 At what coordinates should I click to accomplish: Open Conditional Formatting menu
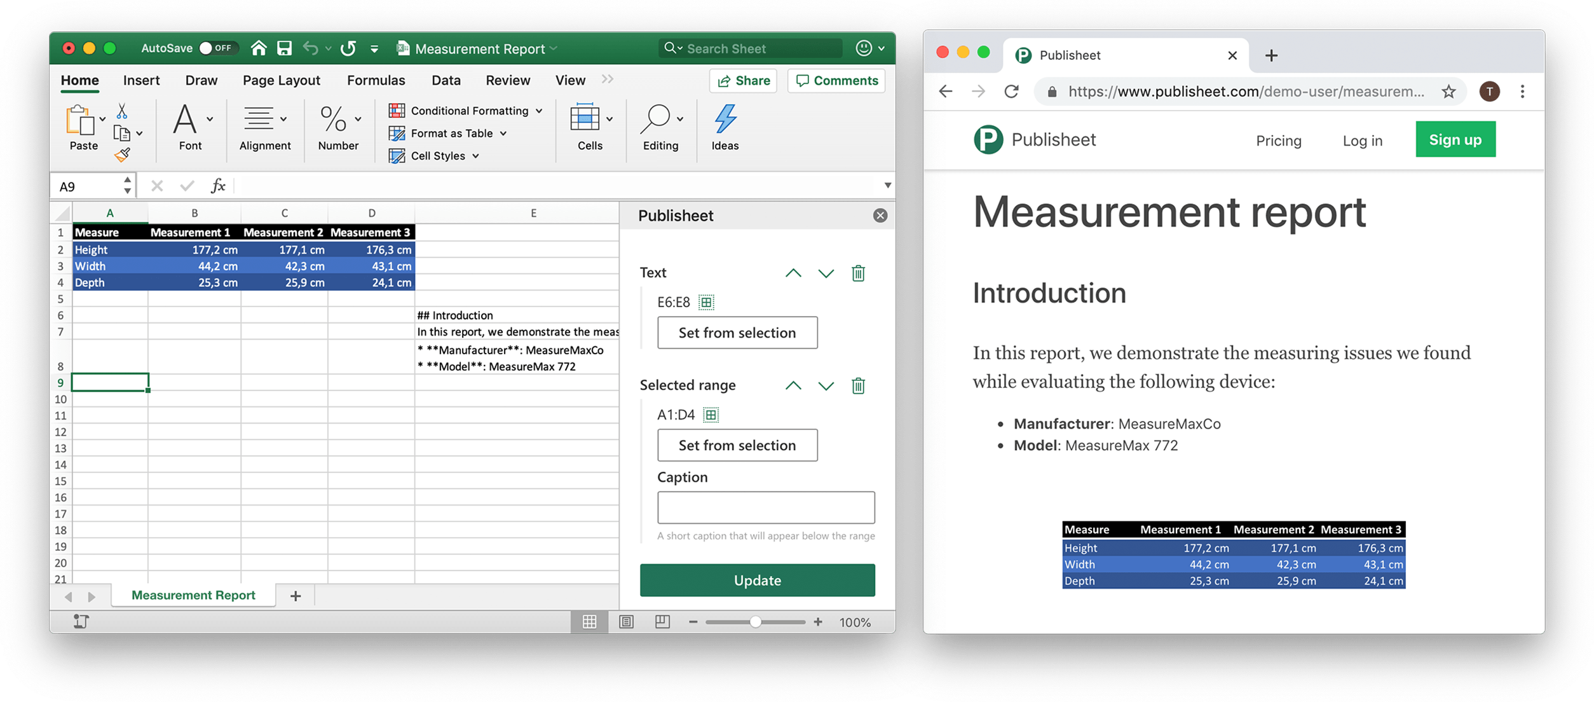pyautogui.click(x=466, y=111)
